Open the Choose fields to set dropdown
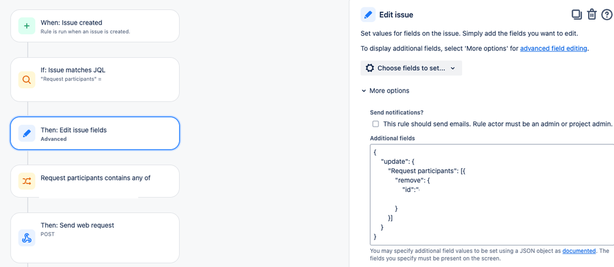The height and width of the screenshot is (267, 614). [411, 68]
